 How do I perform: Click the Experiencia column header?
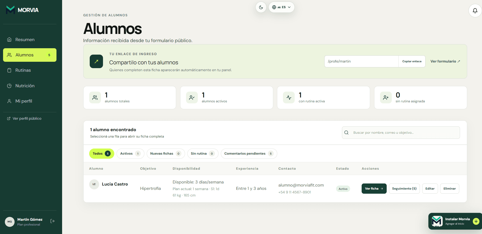point(247,169)
